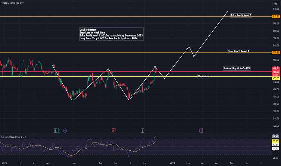This screenshot has height=166, width=281.
Task: Click the 2024 time axis label
Action: pyautogui.click(x=172, y=163)
